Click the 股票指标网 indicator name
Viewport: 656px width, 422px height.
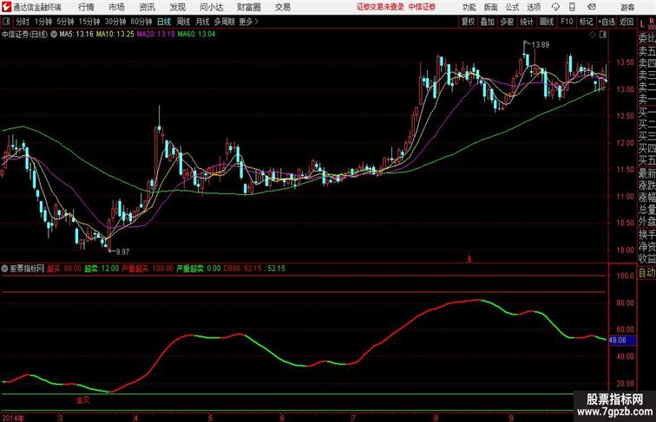pos(27,269)
